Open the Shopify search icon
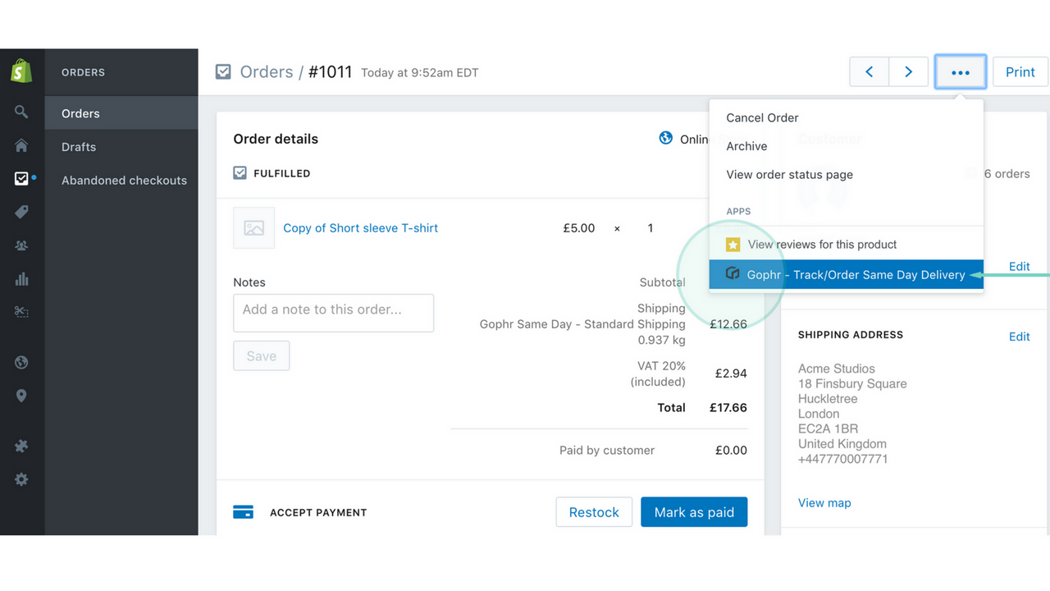The height and width of the screenshot is (591, 1050). click(x=22, y=112)
